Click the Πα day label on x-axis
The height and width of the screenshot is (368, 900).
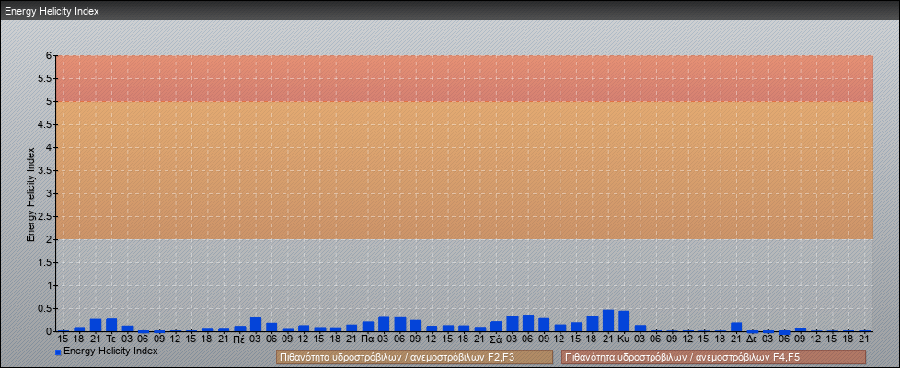click(x=368, y=339)
